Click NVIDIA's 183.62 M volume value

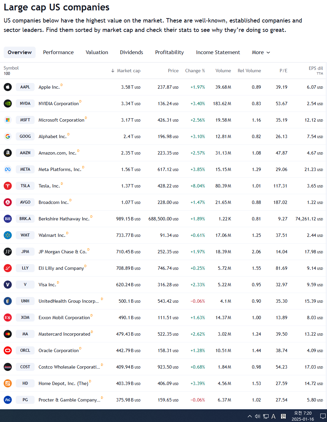point(222,103)
